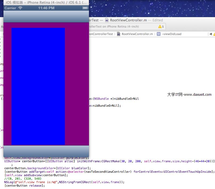The image size is (215, 189).
Task: Click the simulator's empty top navigation bar
Action: pyautogui.click(x=46, y=17)
